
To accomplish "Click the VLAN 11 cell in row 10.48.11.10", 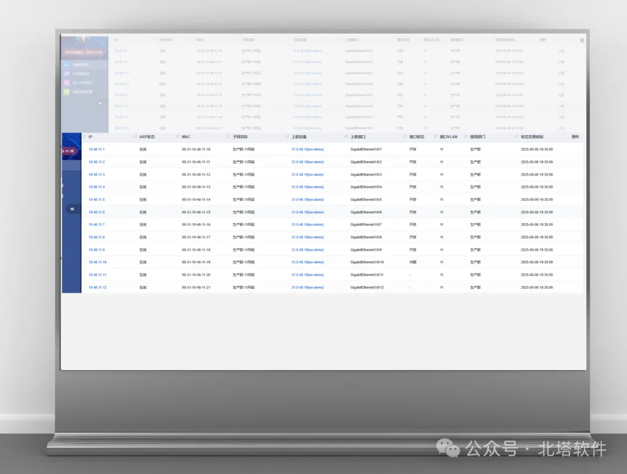I will coord(441,262).
